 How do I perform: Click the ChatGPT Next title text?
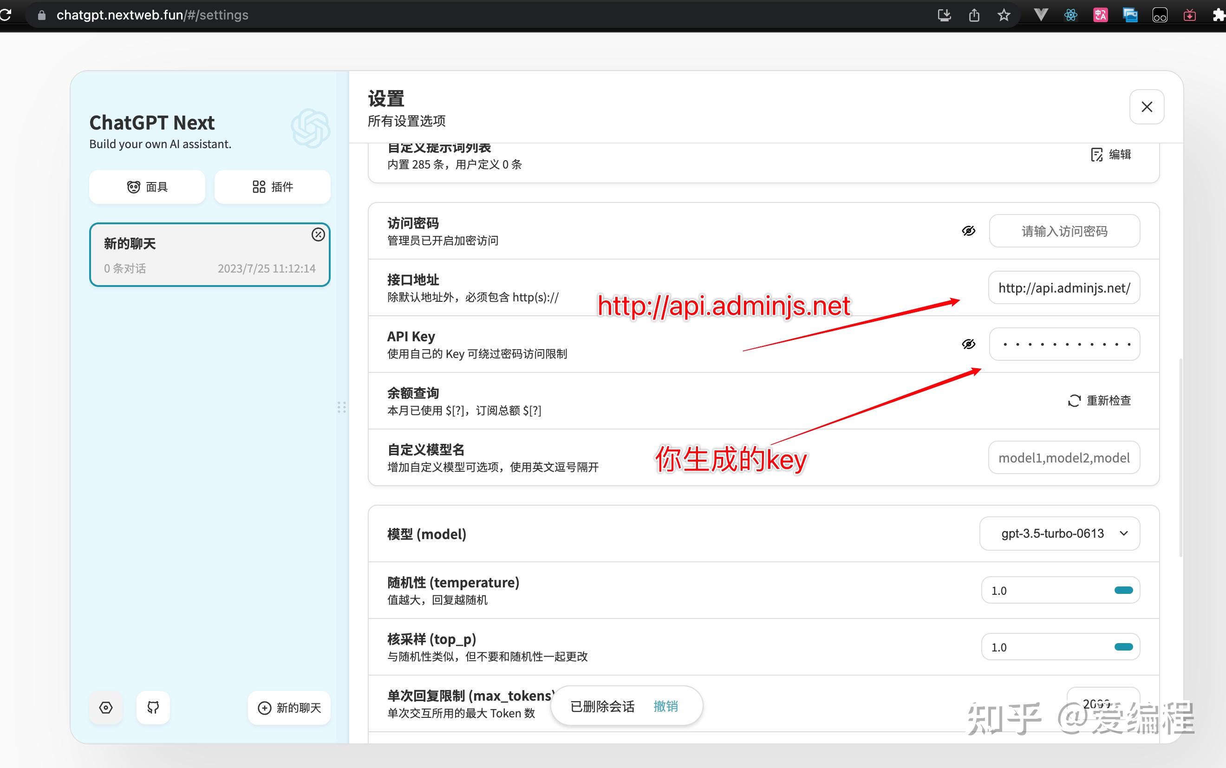152,123
